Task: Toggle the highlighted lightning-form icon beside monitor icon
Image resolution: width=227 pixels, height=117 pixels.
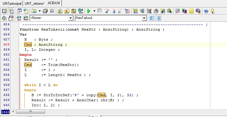Action: [x=11, y=11]
